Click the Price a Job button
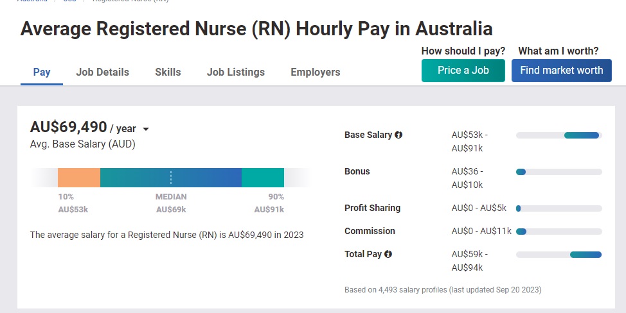Screen dimensions: 626x313 tap(463, 71)
